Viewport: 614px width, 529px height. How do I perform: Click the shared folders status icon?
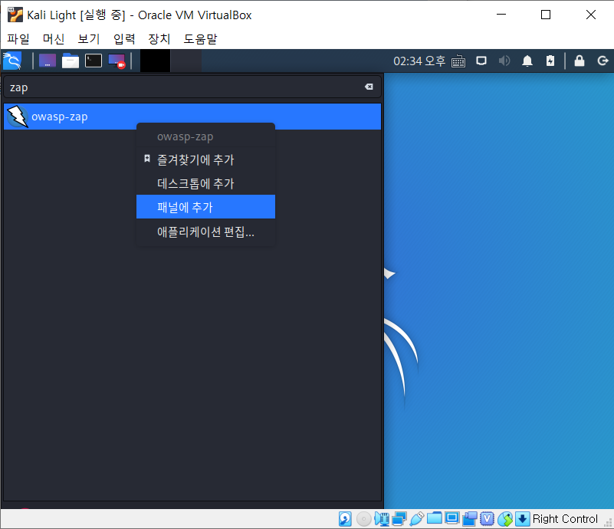click(x=435, y=518)
